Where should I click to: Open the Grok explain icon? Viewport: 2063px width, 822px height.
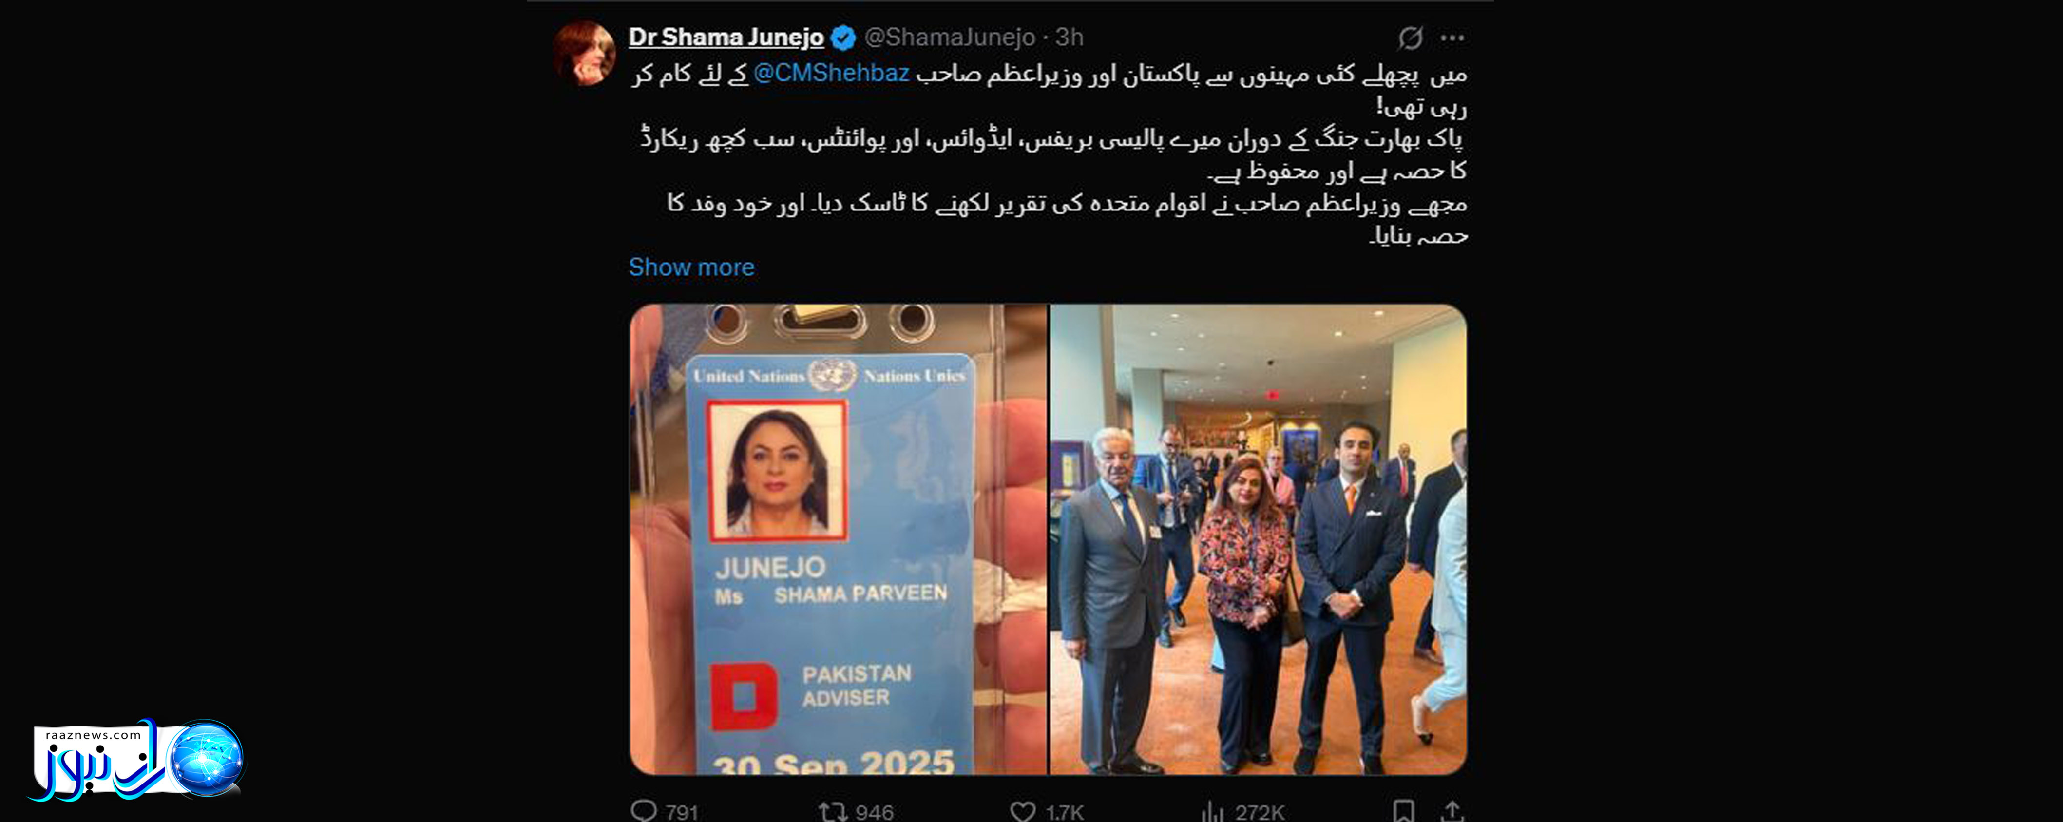coord(1410,38)
